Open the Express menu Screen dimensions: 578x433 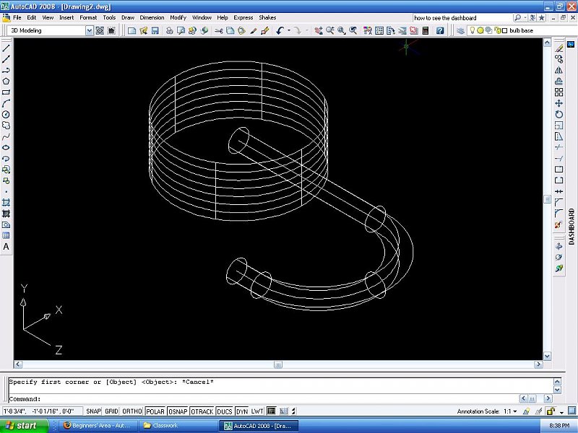pos(243,17)
